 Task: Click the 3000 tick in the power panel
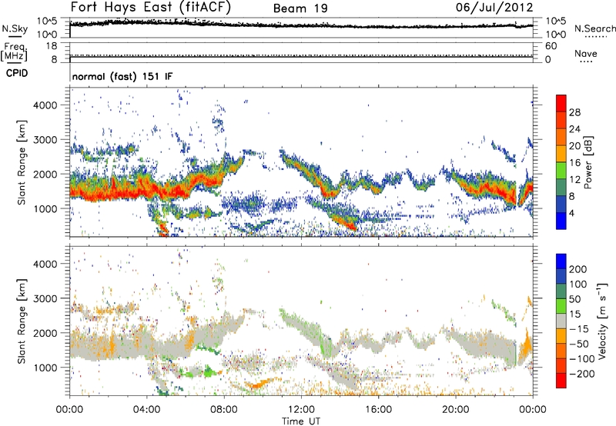[45, 140]
